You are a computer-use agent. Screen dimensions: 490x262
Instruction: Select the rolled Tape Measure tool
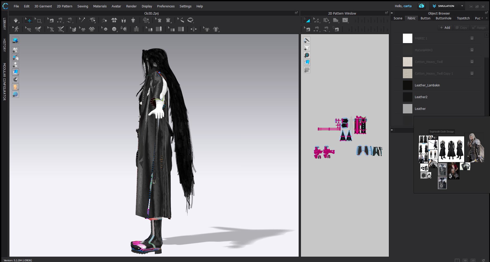[190, 20]
